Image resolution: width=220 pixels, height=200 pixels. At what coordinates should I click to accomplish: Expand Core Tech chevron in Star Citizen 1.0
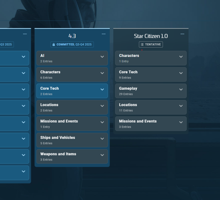181,73
